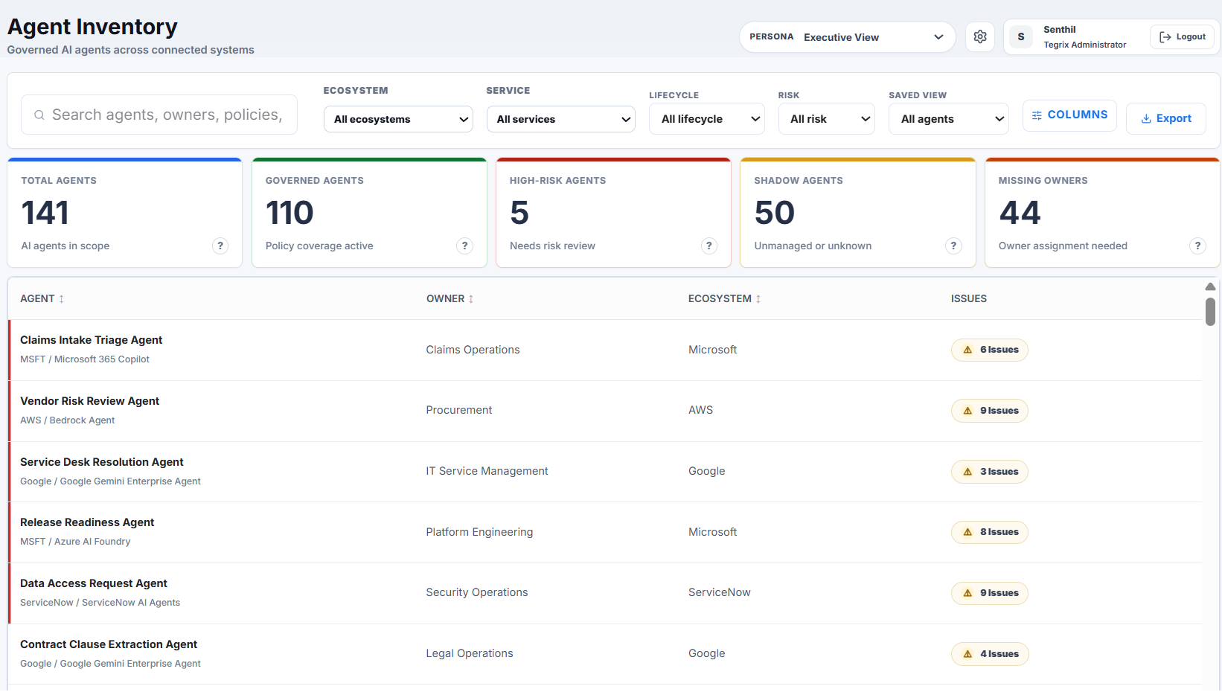Click owner Claims Operations
Screen dimensions: 1222x692
(x=473, y=350)
